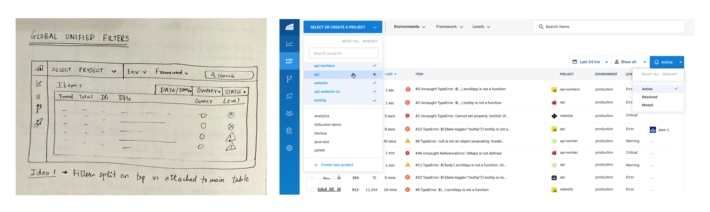Expand the Levels filter
This screenshot has height=212, width=710.
pos(481,27)
